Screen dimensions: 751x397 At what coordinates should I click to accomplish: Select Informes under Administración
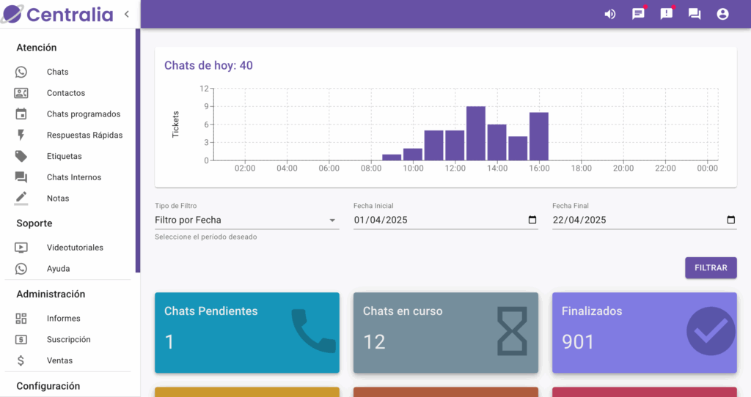point(63,319)
